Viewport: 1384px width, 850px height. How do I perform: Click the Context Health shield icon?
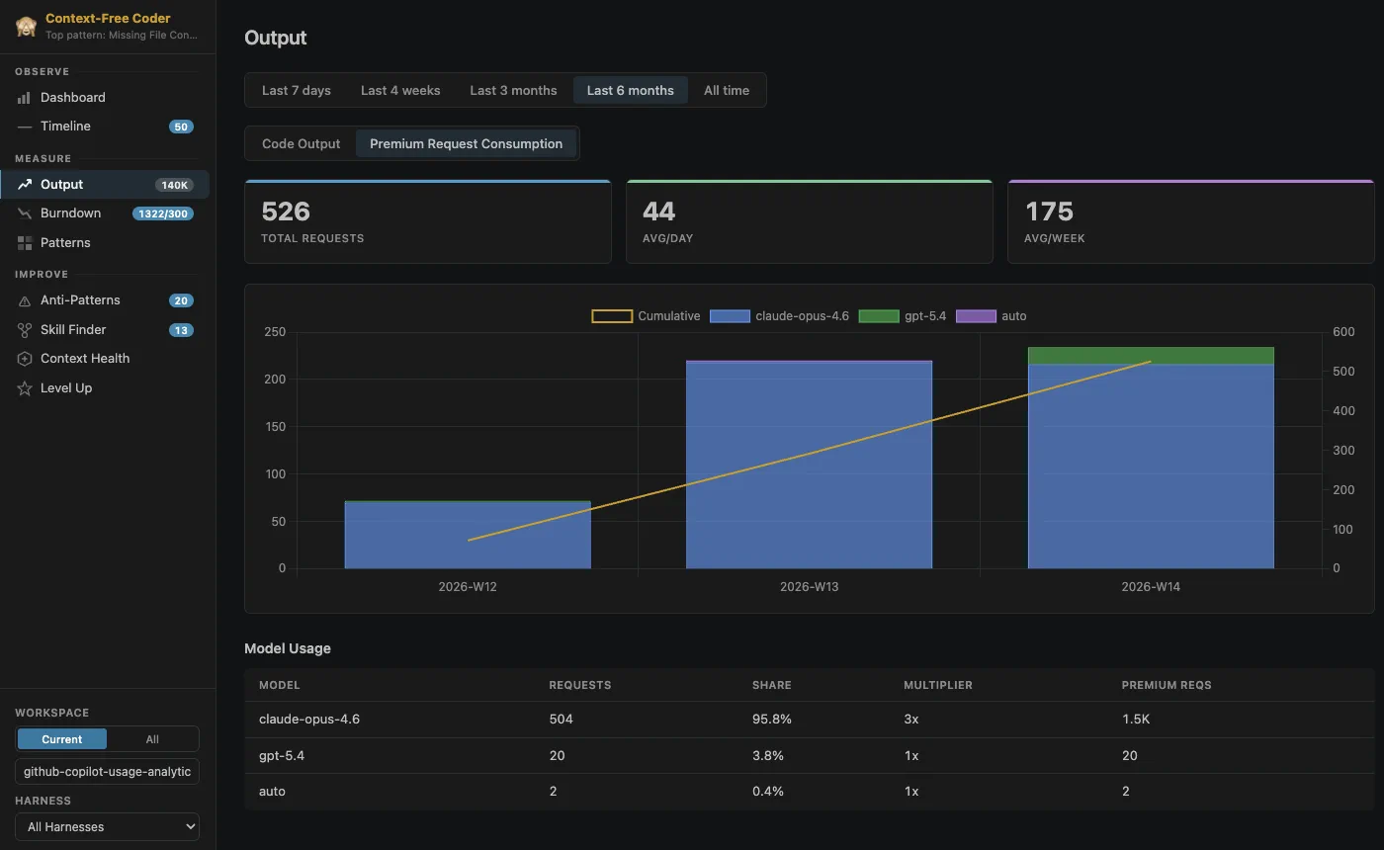(25, 359)
